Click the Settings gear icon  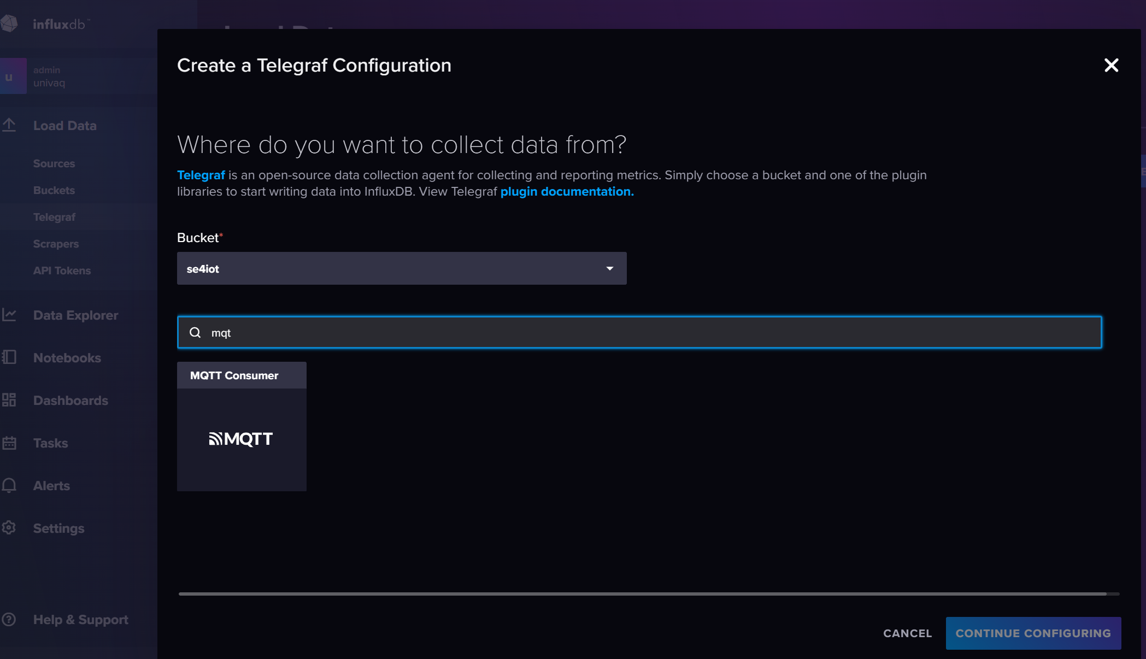(9, 528)
